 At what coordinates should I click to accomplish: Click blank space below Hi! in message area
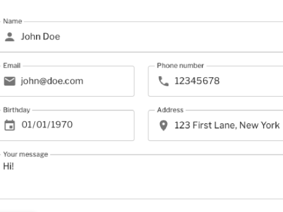141,185
